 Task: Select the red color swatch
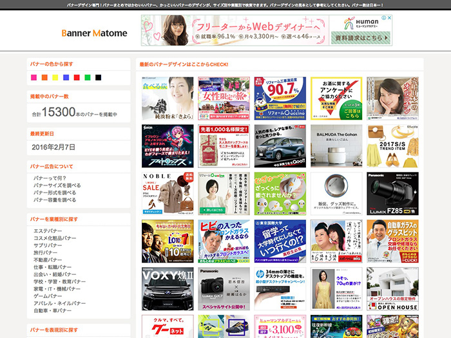coord(77,78)
